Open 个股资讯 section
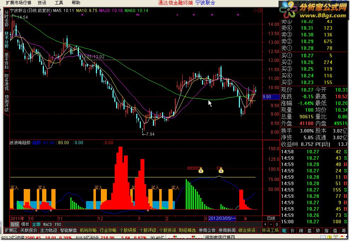The image size is (350, 241). click(168, 230)
